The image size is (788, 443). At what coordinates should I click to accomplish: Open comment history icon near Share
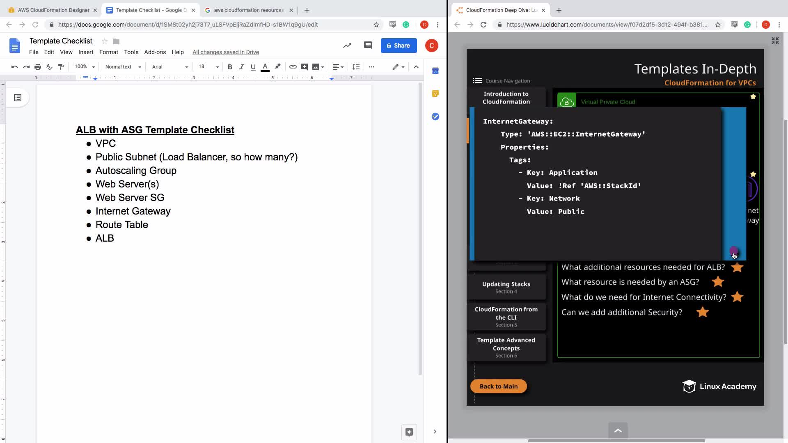click(368, 46)
